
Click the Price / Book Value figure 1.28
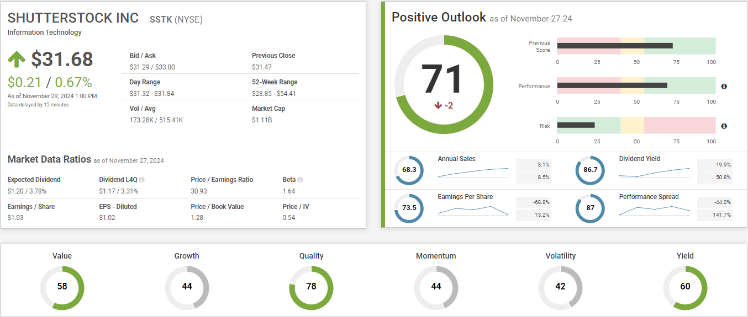(x=197, y=218)
